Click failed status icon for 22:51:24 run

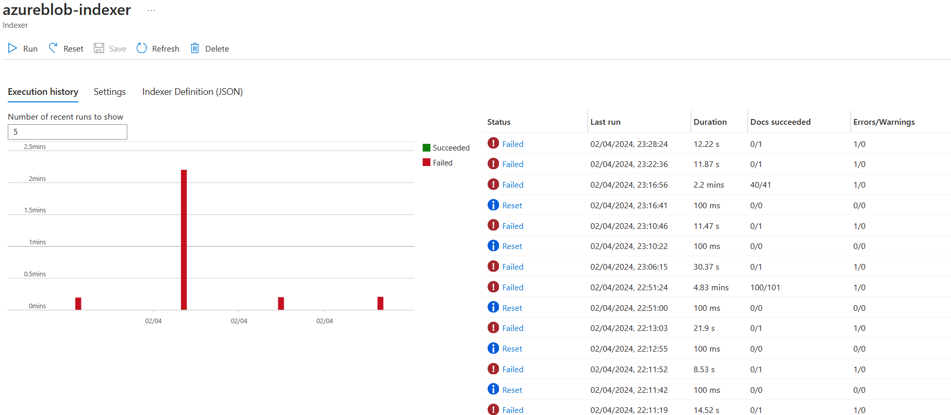(493, 287)
